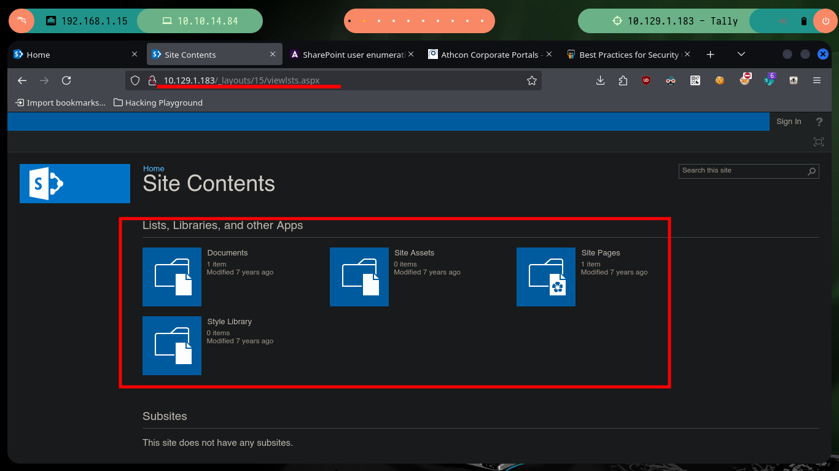Open Import bookmarks from bookmarks toolbar
839x471 pixels.
[60, 103]
